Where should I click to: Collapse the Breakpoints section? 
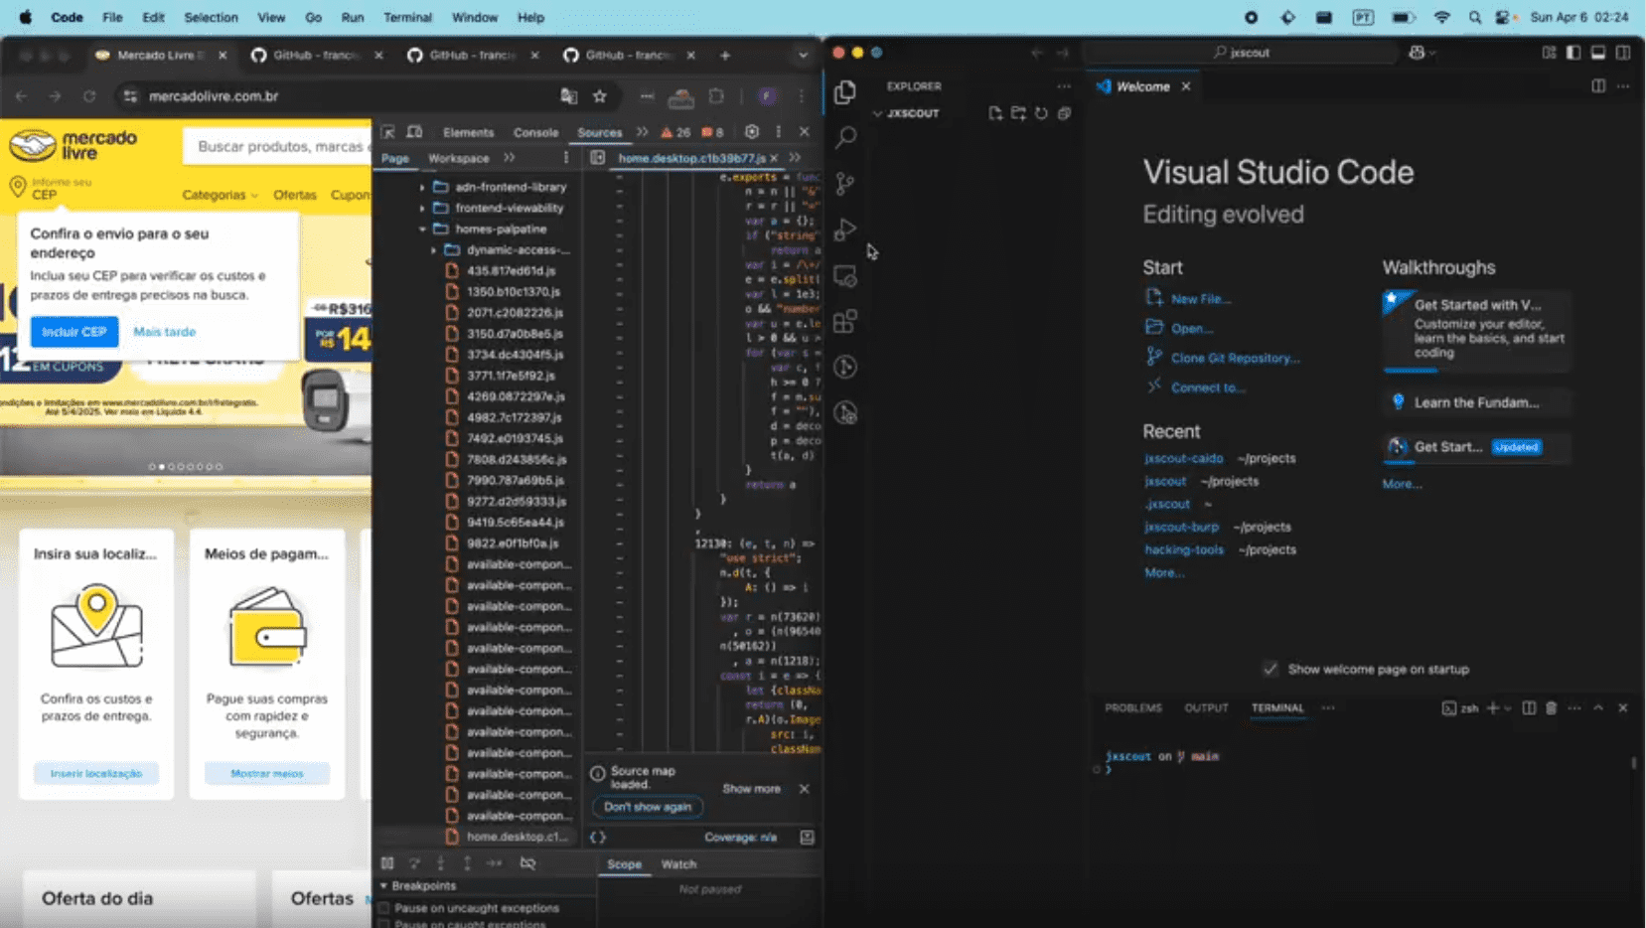pos(384,885)
